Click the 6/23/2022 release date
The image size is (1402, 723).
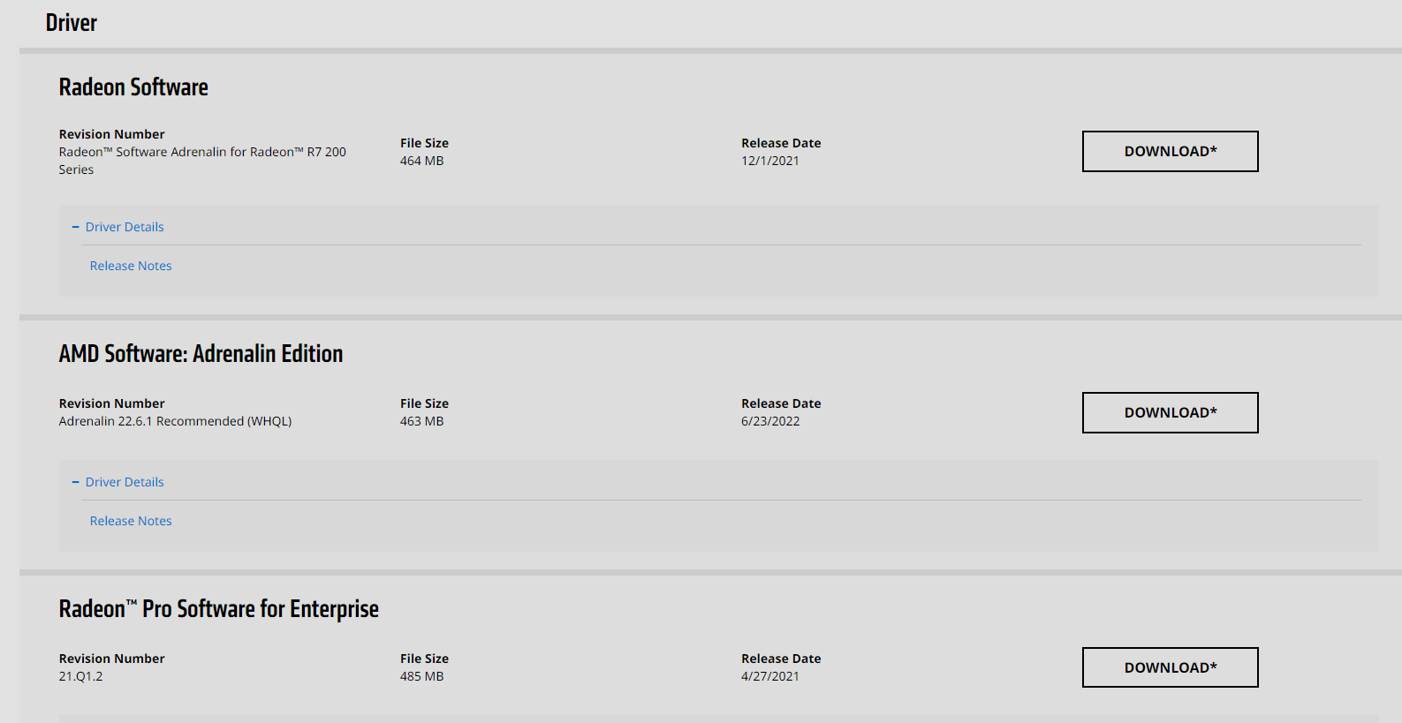770,421
